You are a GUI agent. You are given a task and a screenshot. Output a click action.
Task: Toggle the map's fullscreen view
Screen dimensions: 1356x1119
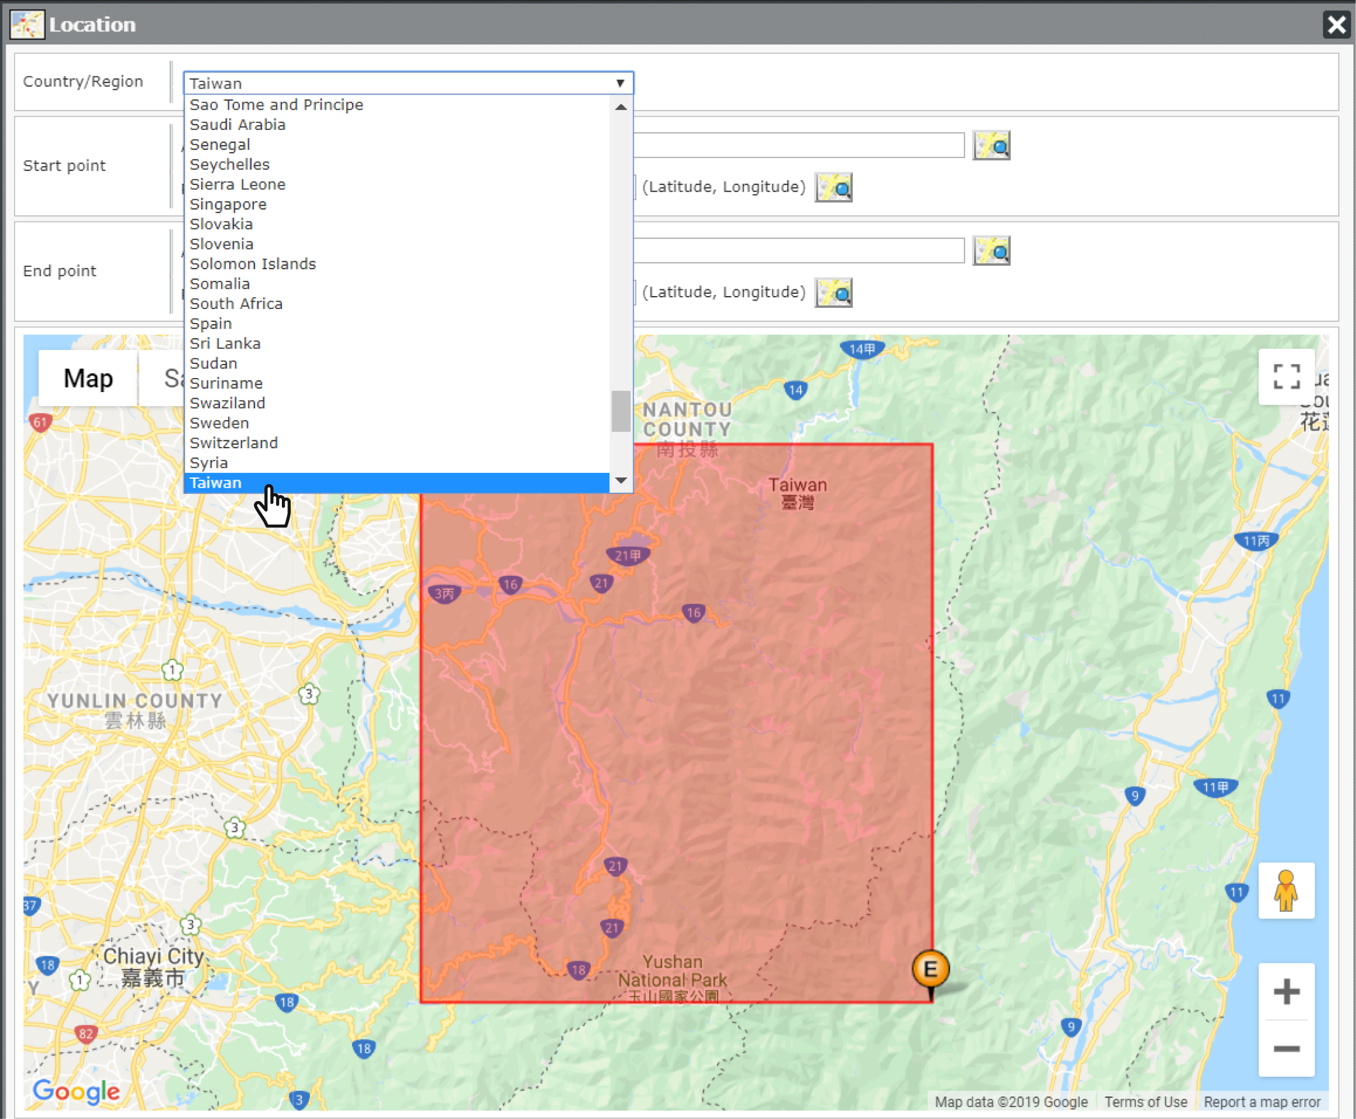(x=1286, y=376)
